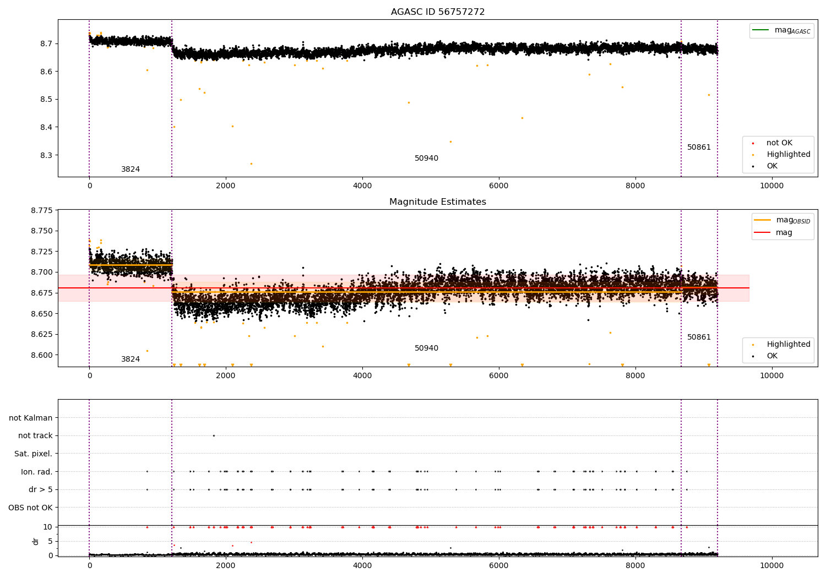
Task: Click obsid label 3824 in the top plot
Action: tap(131, 170)
